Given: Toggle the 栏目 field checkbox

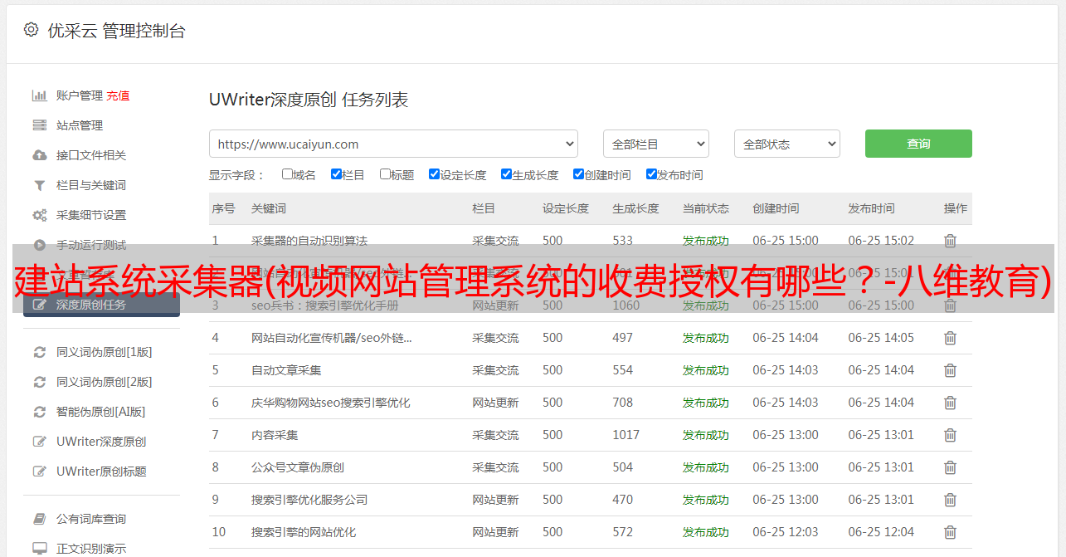Looking at the screenshot, I should coord(336,174).
